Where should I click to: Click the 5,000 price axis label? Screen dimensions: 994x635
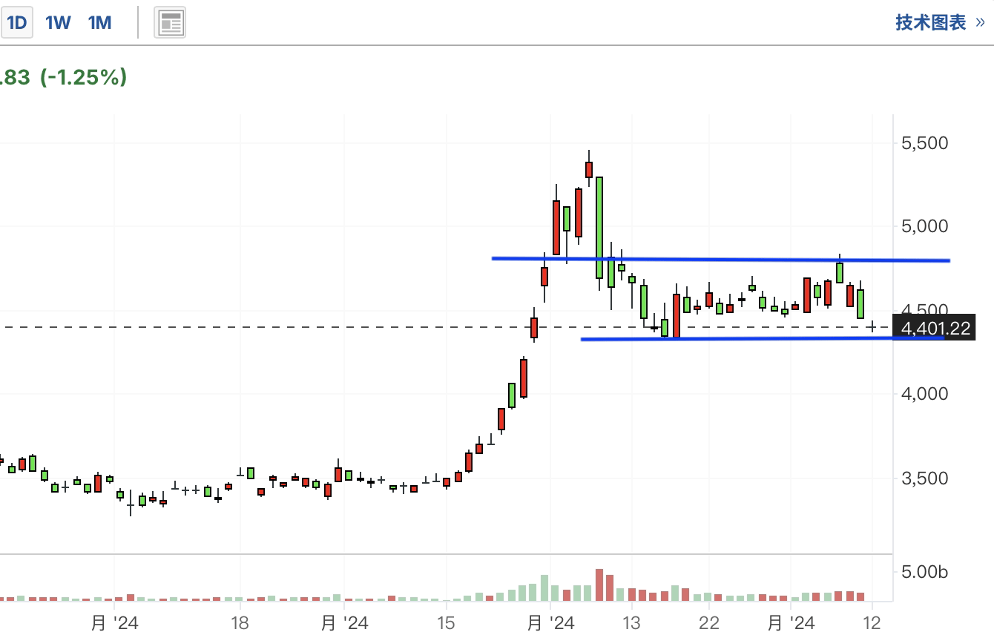pos(924,226)
